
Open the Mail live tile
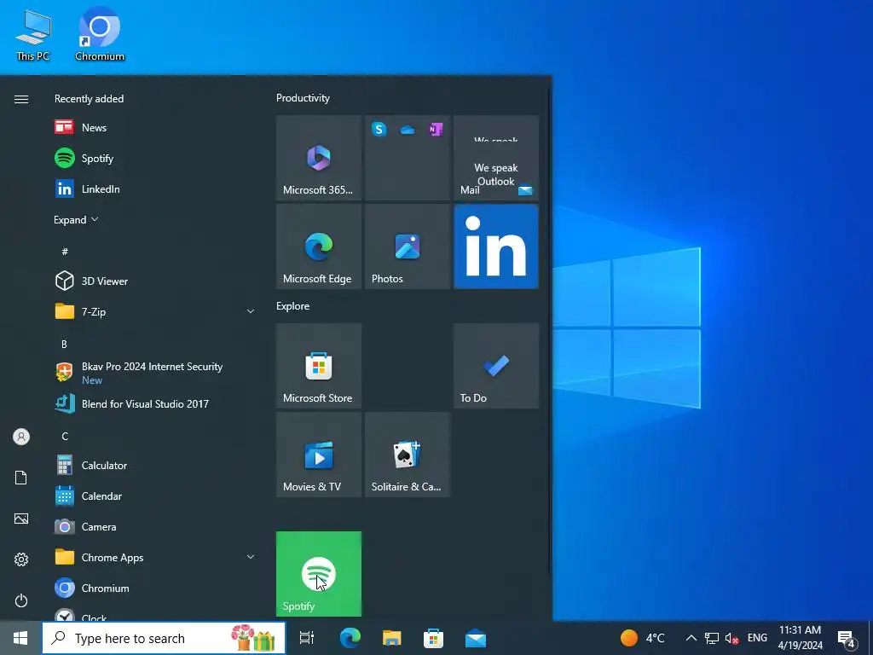(x=496, y=158)
